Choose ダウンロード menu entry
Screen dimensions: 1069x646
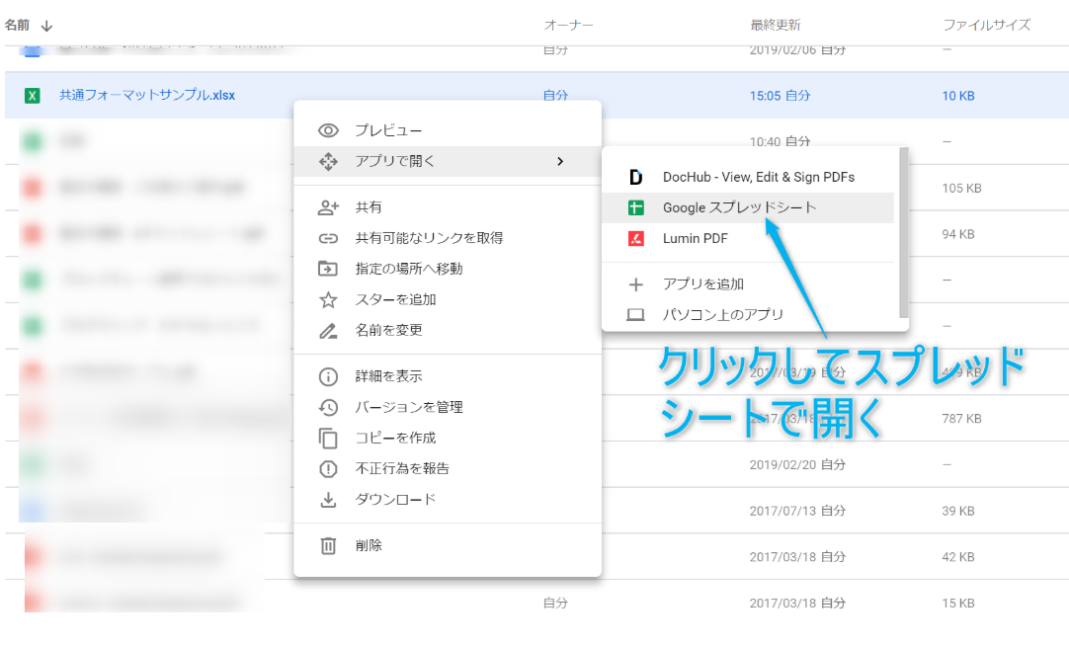click(448, 499)
